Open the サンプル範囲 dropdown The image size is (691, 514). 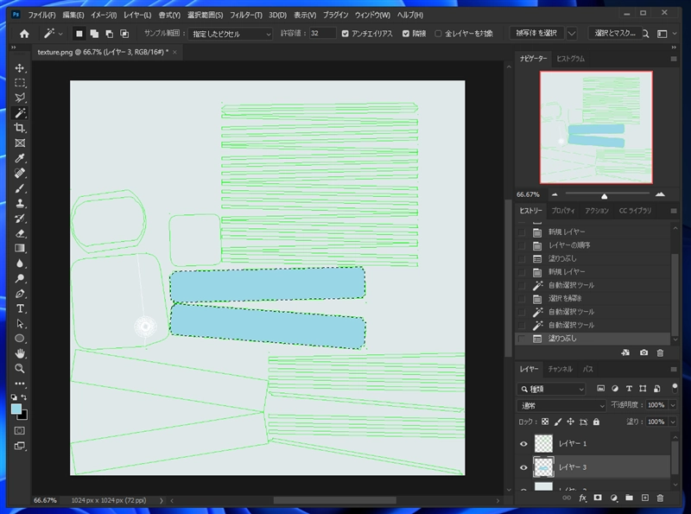coord(231,33)
